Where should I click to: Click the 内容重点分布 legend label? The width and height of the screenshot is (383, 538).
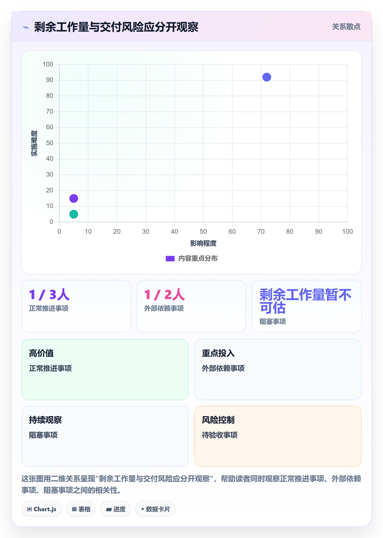198,259
